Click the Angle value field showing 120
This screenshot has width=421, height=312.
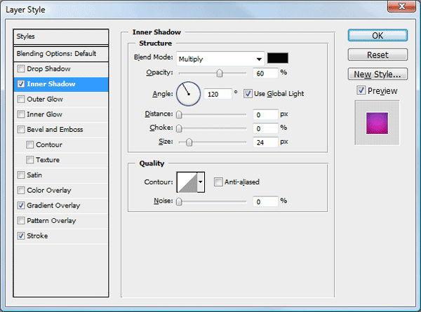pyautogui.click(x=218, y=94)
